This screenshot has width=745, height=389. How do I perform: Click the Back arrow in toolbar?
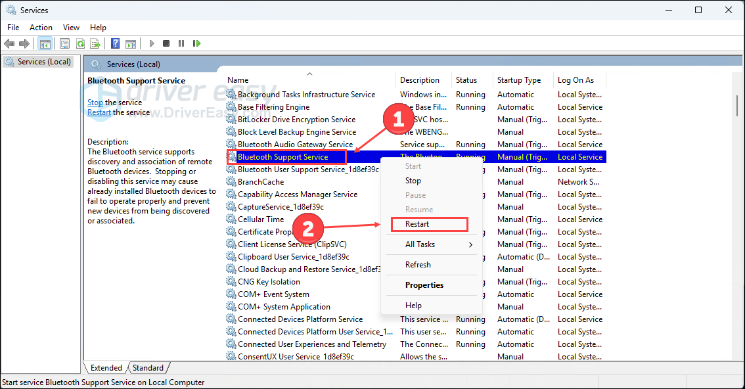[9, 43]
